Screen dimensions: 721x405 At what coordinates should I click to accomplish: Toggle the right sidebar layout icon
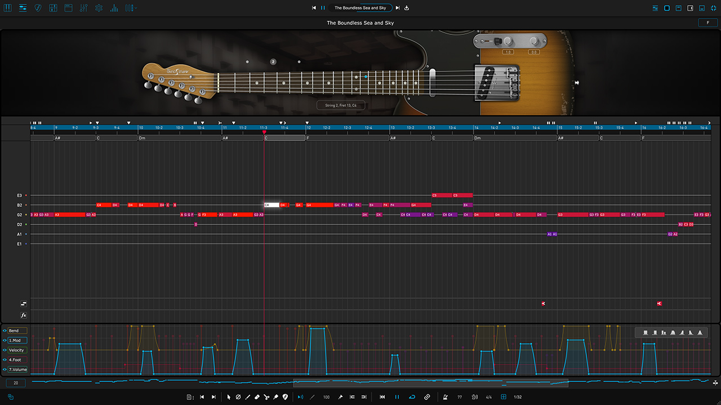[x=691, y=8]
